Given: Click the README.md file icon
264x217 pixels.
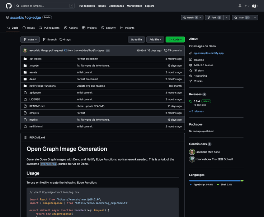Looking at the screenshot, I should 25,106.
